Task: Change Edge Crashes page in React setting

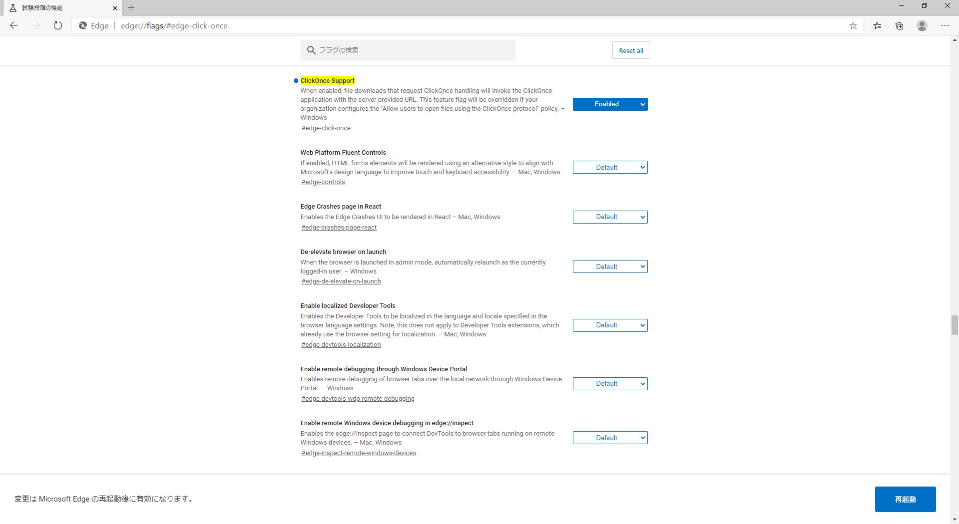Action: [610, 217]
